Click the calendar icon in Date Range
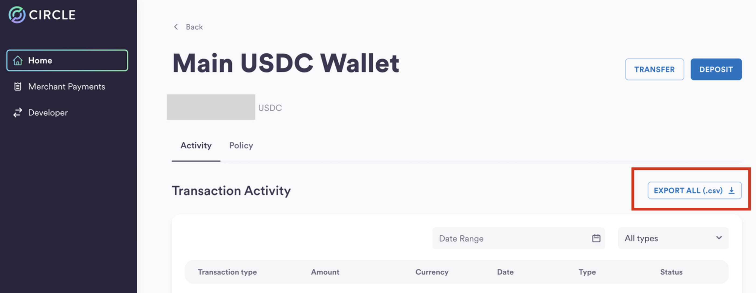Image resolution: width=756 pixels, height=293 pixels. click(596, 238)
